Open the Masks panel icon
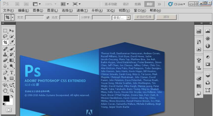Viewport: 213px width, 116px height. tap(208, 64)
